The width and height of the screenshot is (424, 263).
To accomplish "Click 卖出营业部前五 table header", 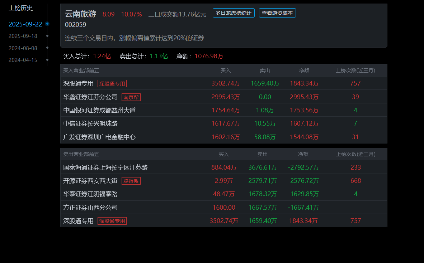I will 81,154.
